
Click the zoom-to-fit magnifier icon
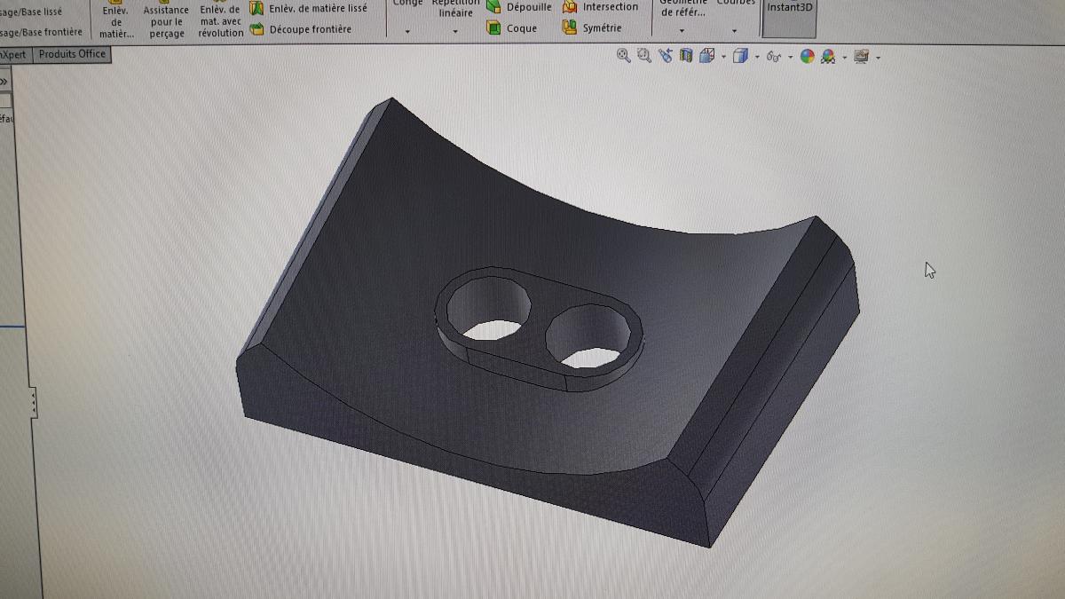624,56
